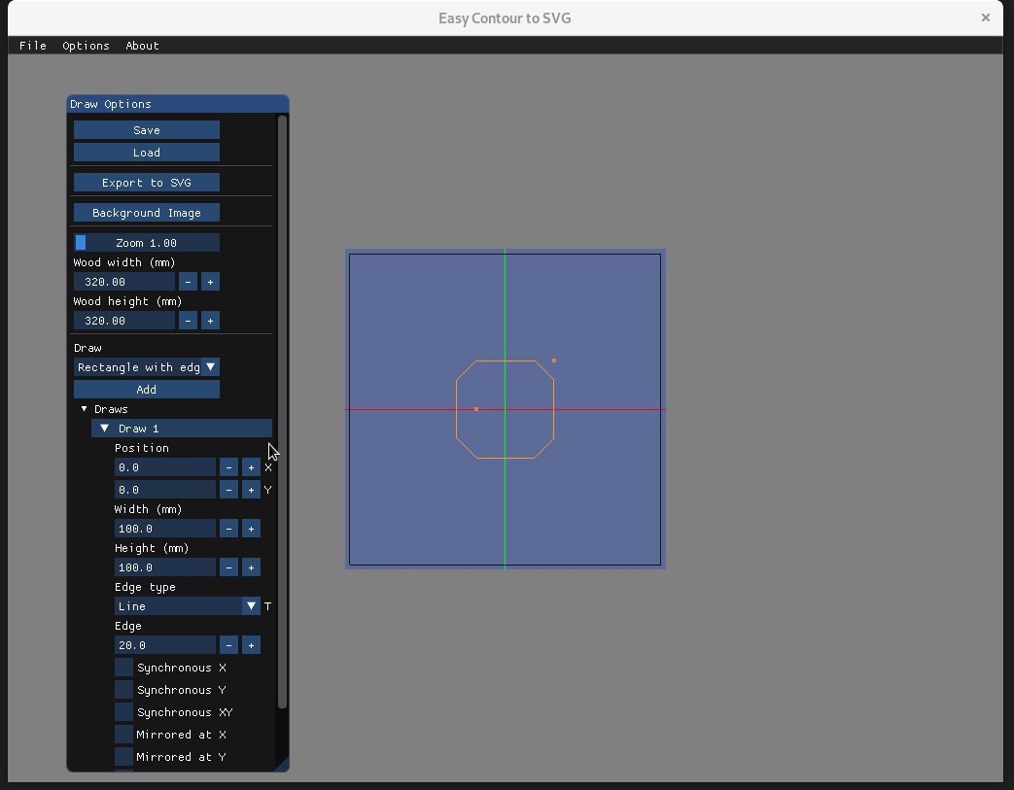The width and height of the screenshot is (1014, 790).
Task: Close the Easy Contour to SVG window
Action: (x=986, y=17)
